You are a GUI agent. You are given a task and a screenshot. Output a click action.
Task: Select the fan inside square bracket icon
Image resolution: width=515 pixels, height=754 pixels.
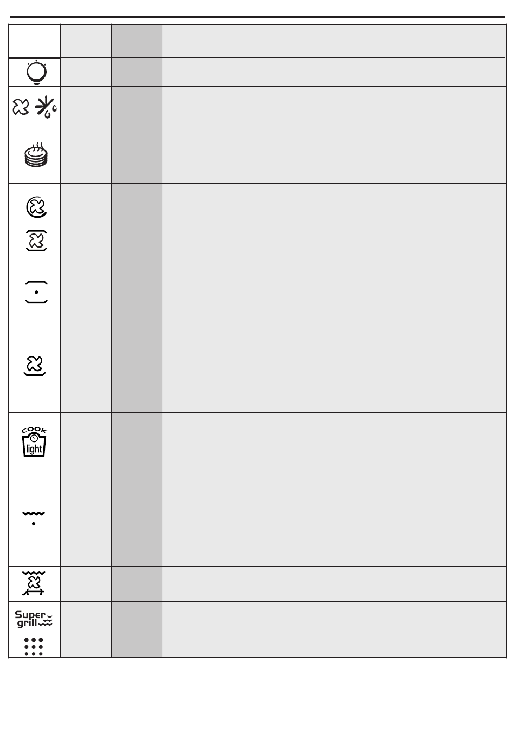36,240
